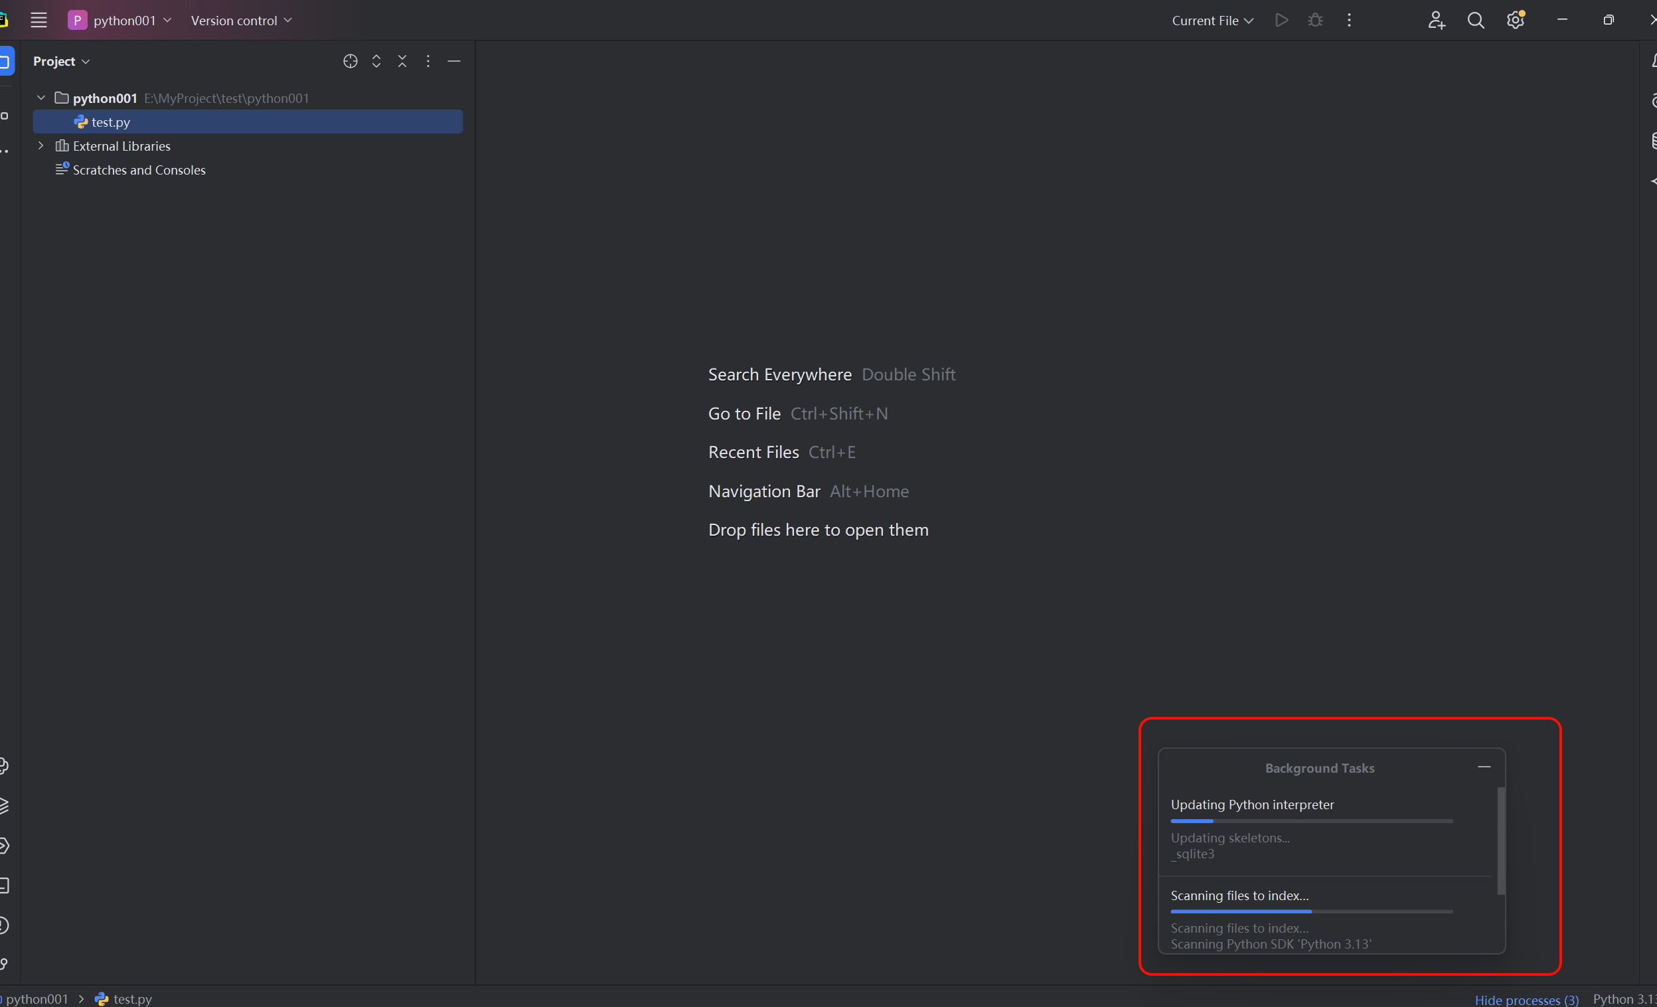
Task: Click the Debug bug icon
Action: tap(1315, 20)
